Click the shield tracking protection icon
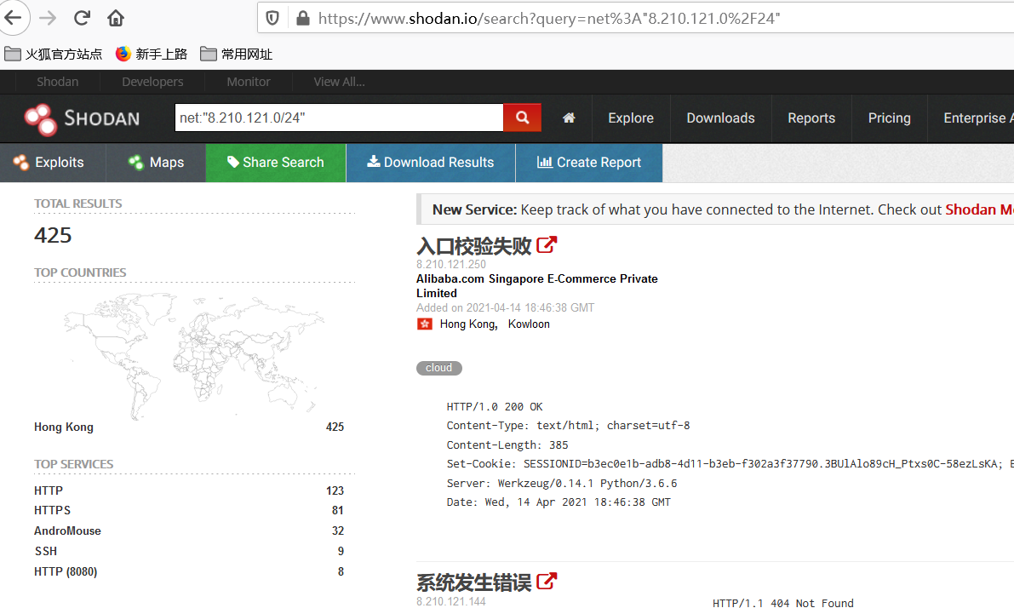1014x608 pixels. tap(272, 18)
